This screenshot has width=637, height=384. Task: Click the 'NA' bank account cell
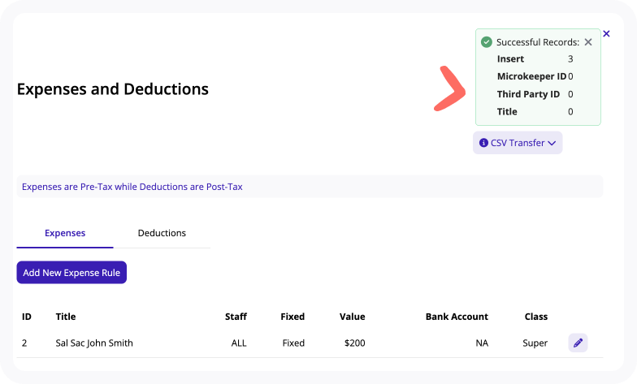(x=482, y=343)
